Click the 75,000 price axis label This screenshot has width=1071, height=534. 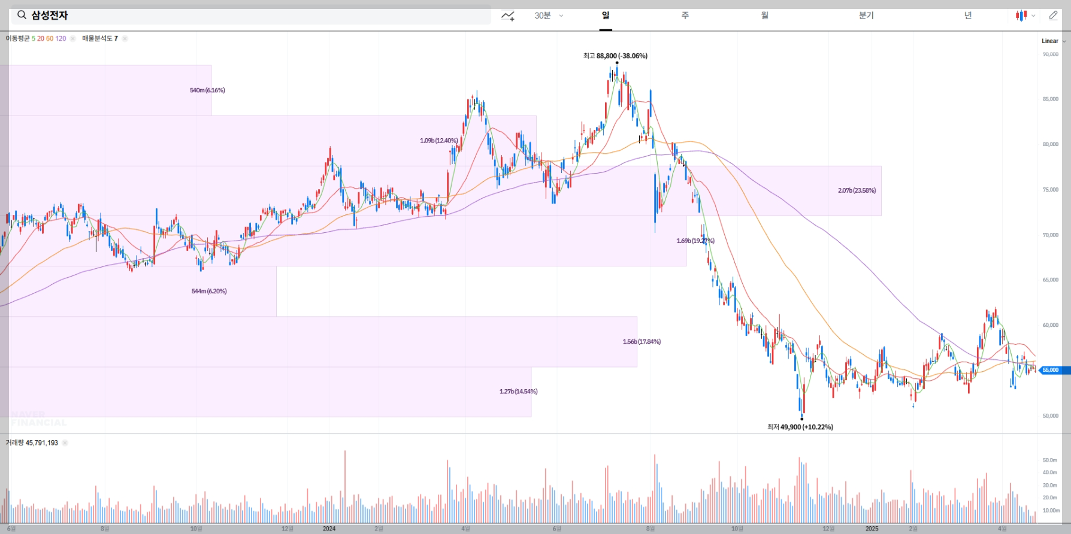[1051, 190]
